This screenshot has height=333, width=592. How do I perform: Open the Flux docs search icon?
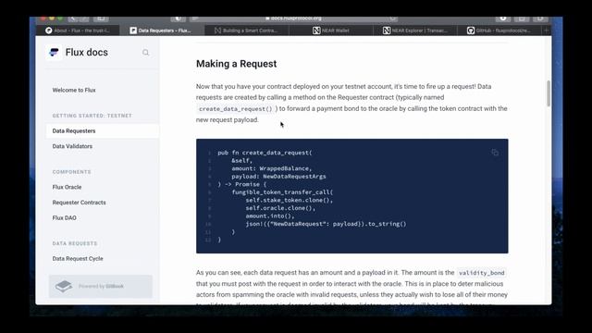click(146, 53)
